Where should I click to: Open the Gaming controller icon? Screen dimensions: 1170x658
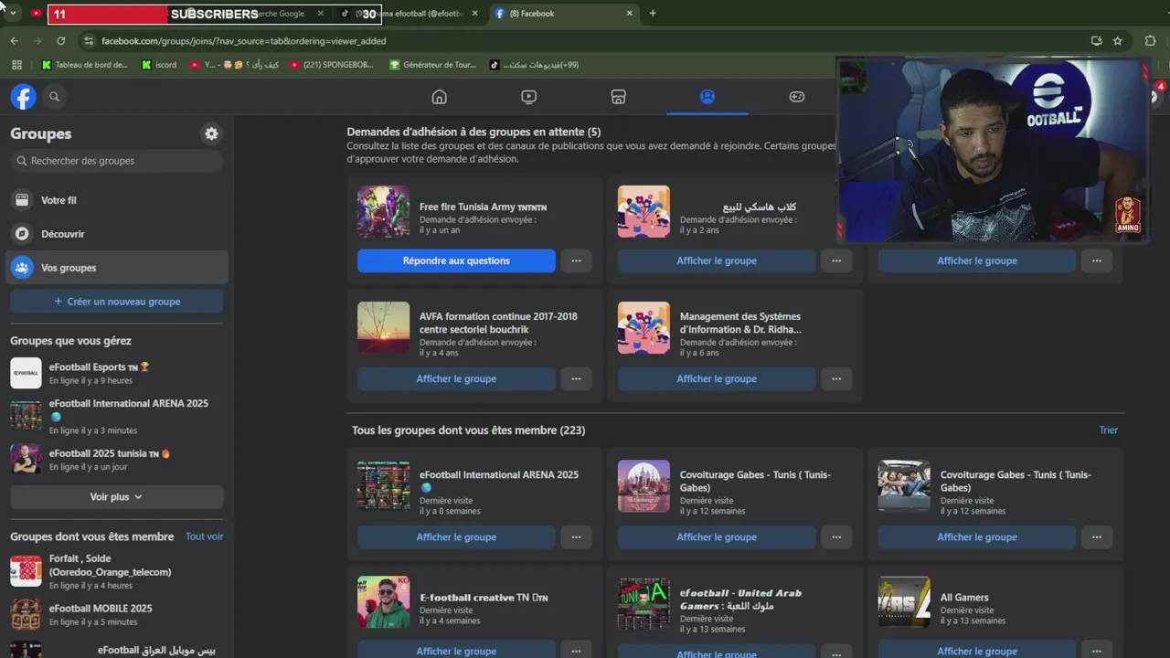(x=797, y=97)
